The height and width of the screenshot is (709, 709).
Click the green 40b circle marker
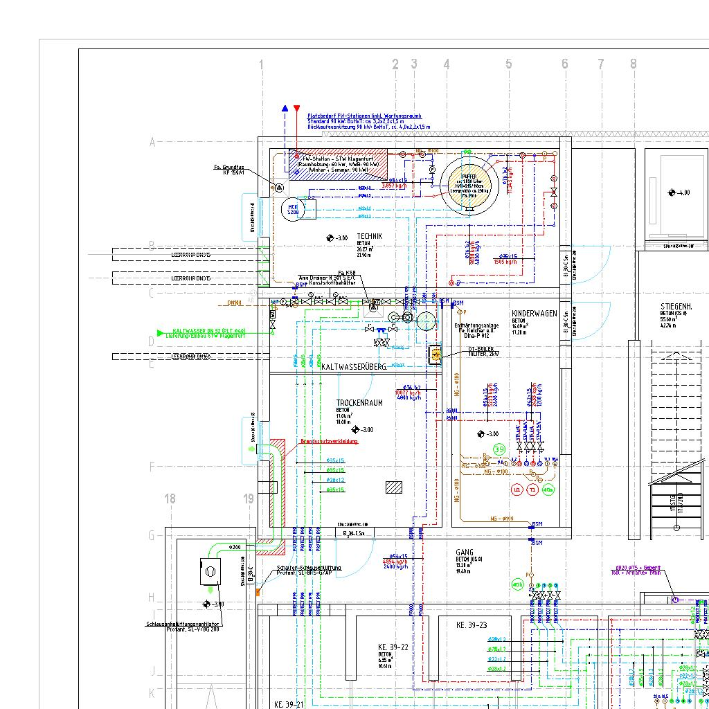tap(518, 586)
